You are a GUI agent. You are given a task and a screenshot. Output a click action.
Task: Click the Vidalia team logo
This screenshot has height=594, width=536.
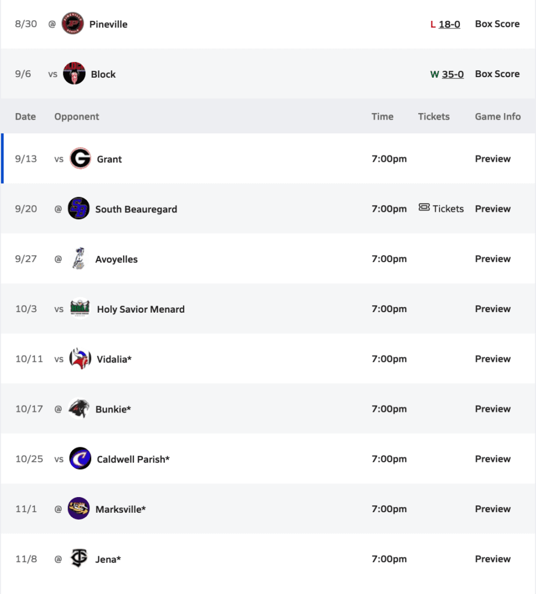pos(80,359)
